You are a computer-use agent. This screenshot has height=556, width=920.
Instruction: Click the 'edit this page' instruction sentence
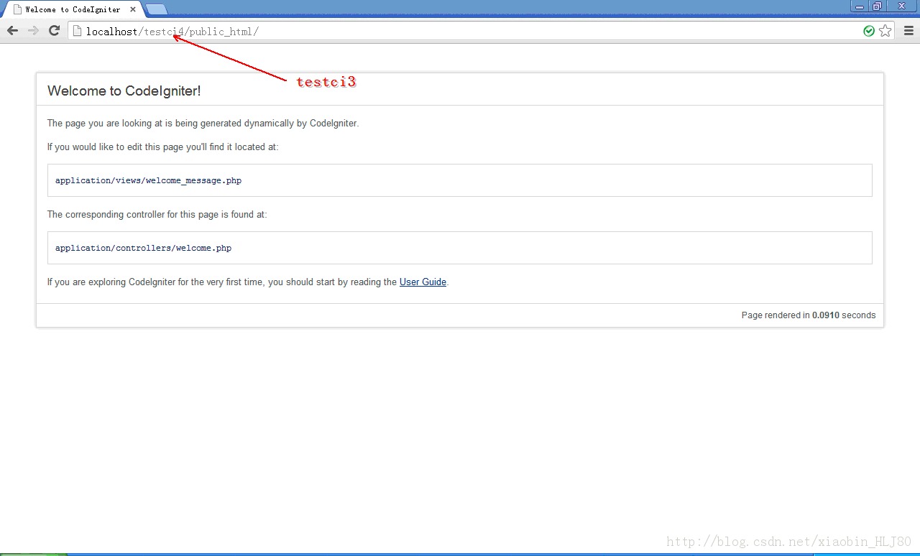162,147
